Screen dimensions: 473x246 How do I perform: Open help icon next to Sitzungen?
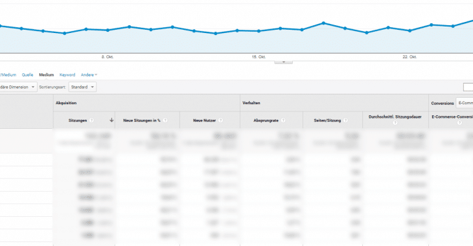coord(92,120)
